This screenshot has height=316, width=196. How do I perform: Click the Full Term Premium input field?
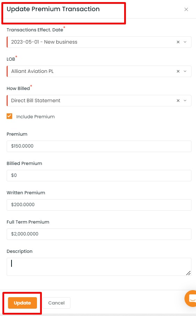pyautogui.click(x=99, y=234)
